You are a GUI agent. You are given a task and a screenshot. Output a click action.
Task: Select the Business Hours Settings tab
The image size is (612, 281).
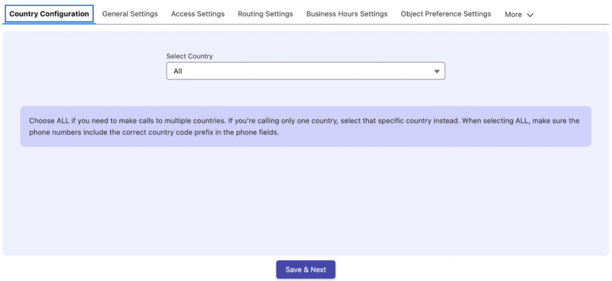pos(347,14)
